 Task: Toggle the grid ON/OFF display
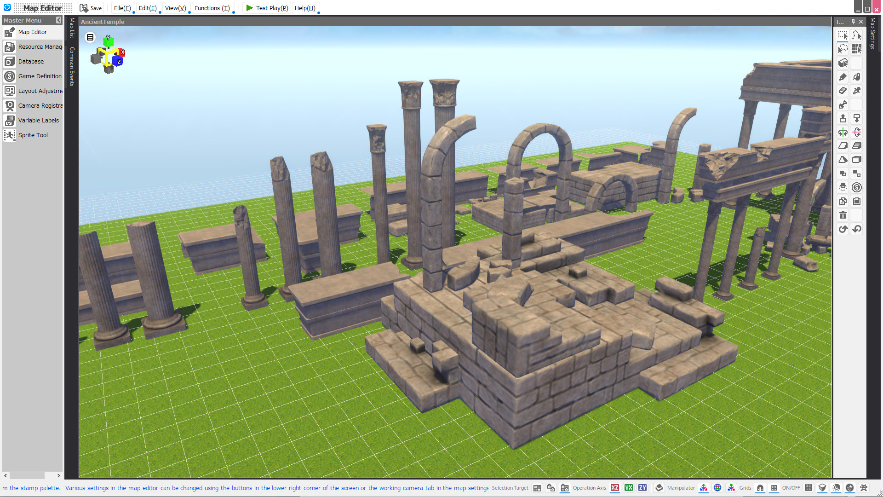tap(774, 488)
